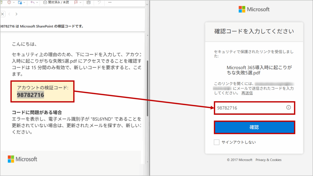The width and height of the screenshot is (313, 176).
Task: Open the more options ellipsis menu
Action: click(110, 2)
